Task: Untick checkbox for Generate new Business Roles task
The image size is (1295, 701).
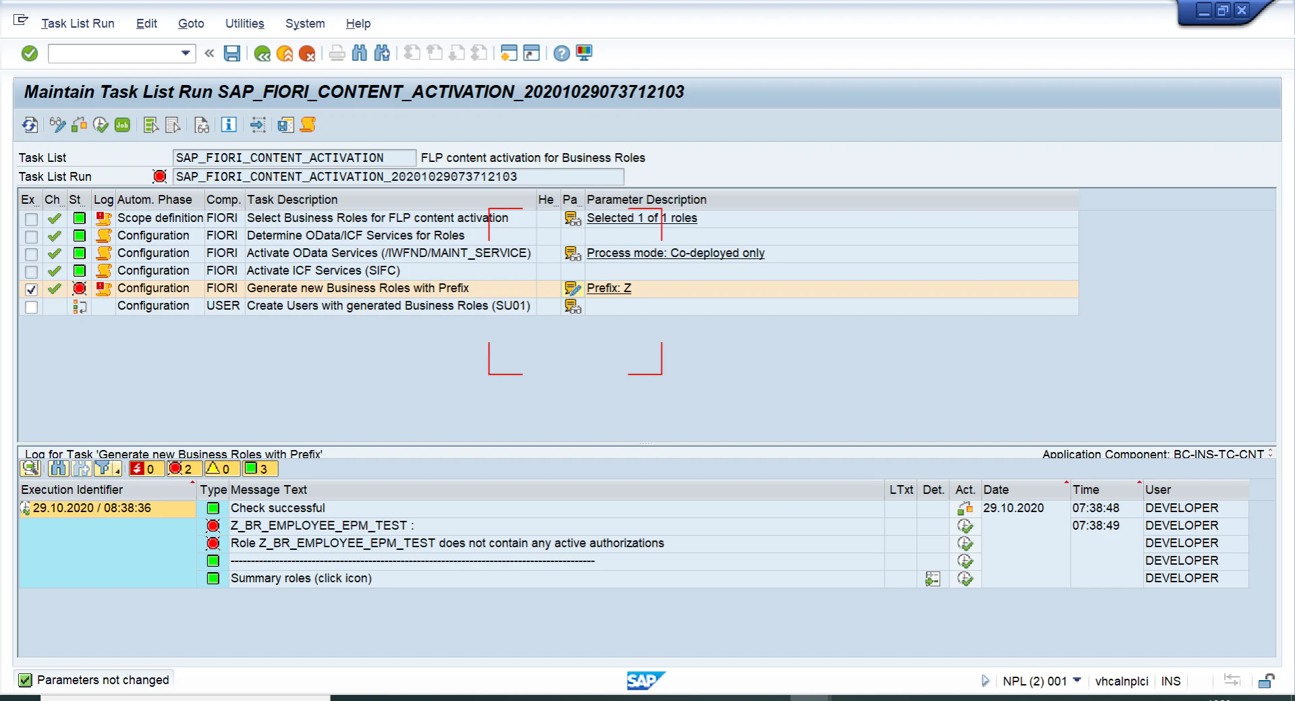Action: click(x=31, y=289)
